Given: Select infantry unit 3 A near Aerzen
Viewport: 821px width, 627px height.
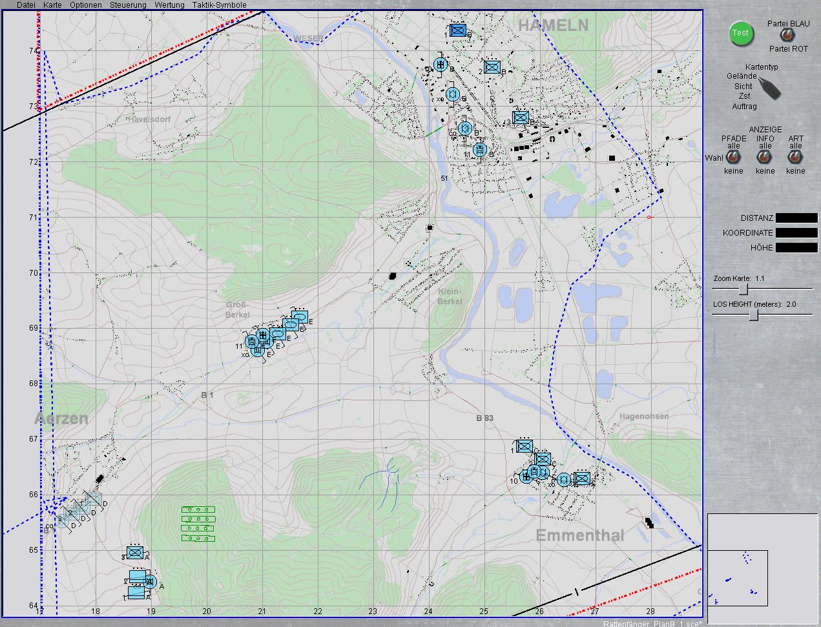Looking at the screenshot, I should pyautogui.click(x=134, y=553).
